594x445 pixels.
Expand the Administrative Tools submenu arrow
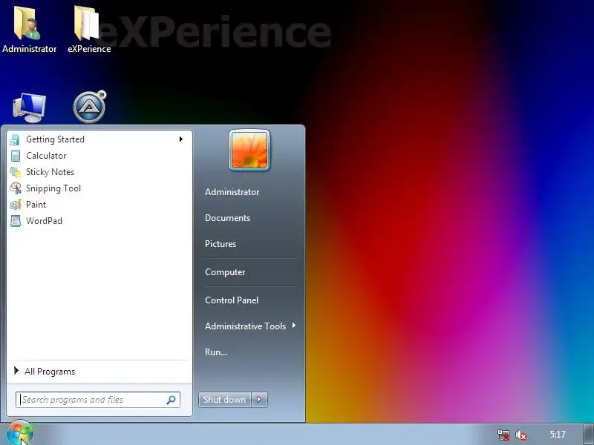(293, 326)
